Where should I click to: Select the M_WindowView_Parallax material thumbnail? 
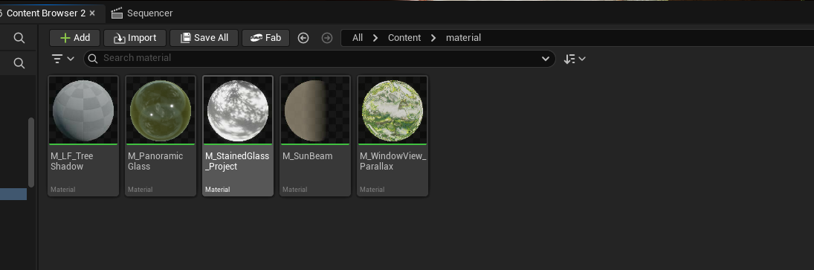tap(393, 111)
